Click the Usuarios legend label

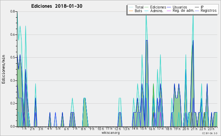tap(180, 7)
